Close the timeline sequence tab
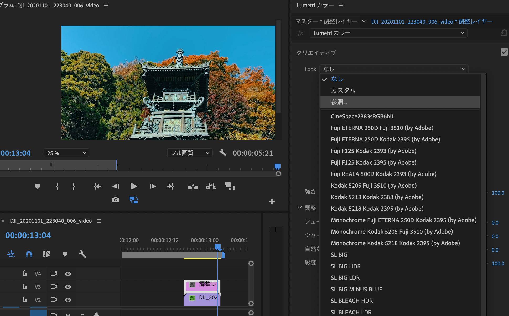This screenshot has height=316, width=509. coord(3,221)
